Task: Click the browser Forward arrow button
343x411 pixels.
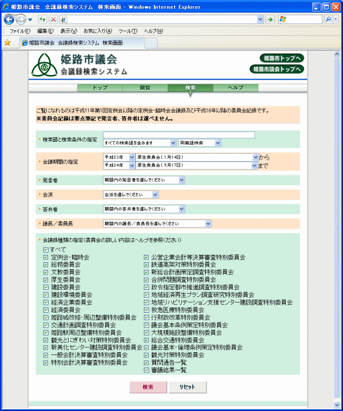Action: pos(21,19)
